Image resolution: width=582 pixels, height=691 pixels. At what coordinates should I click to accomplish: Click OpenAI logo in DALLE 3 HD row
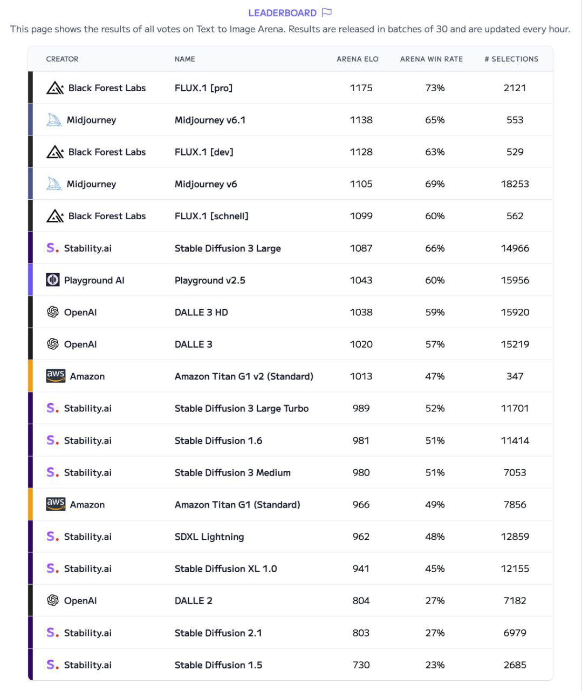[x=53, y=312]
